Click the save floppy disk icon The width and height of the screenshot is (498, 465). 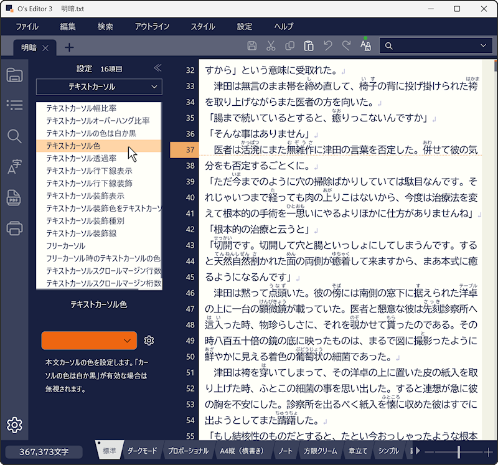coord(251,46)
